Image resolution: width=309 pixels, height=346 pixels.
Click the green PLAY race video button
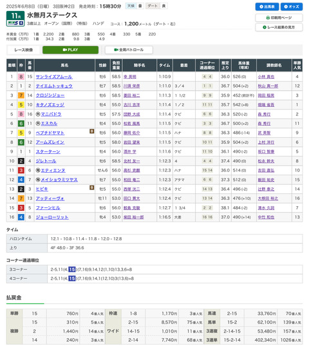(70, 50)
